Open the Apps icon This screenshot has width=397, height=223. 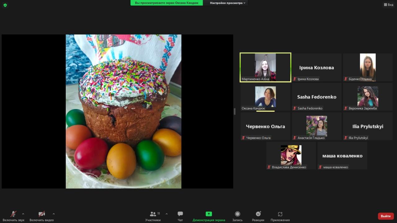pyautogui.click(x=280, y=214)
